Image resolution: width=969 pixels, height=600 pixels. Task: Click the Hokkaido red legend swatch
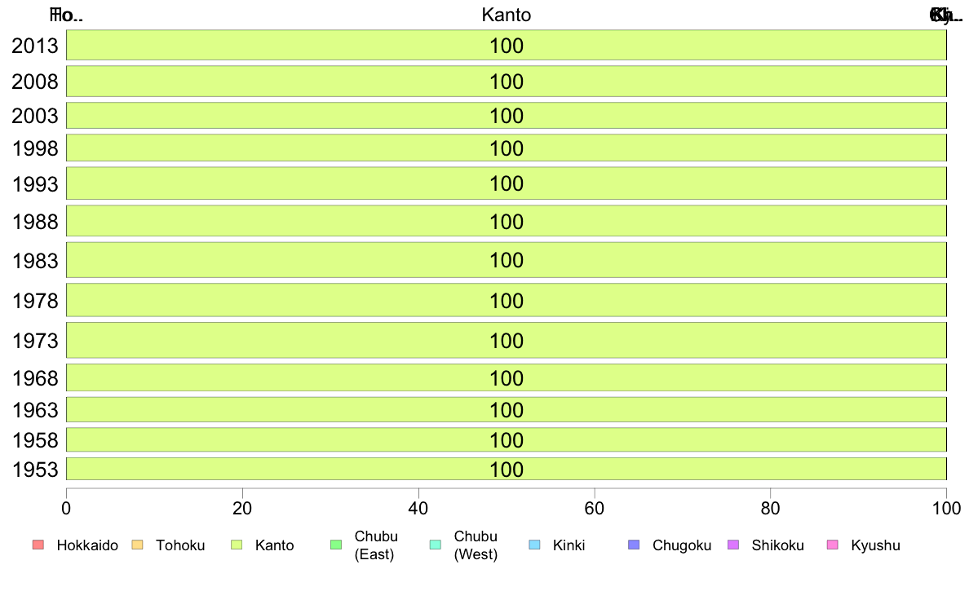(x=38, y=545)
